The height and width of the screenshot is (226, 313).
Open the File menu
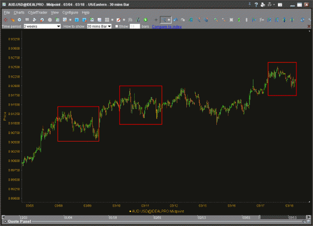pos(7,12)
